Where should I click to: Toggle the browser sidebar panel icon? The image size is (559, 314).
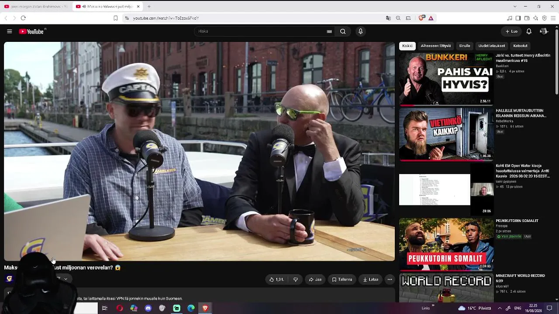click(518, 18)
